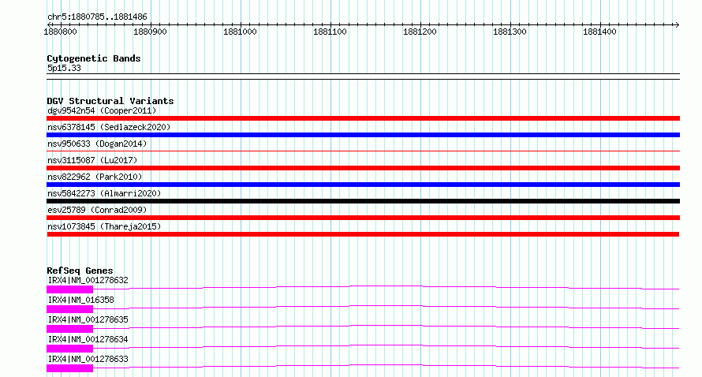Open variant nsv1073845 (Thareja2015) label
Screen dimensions: 702x377
click(104, 226)
